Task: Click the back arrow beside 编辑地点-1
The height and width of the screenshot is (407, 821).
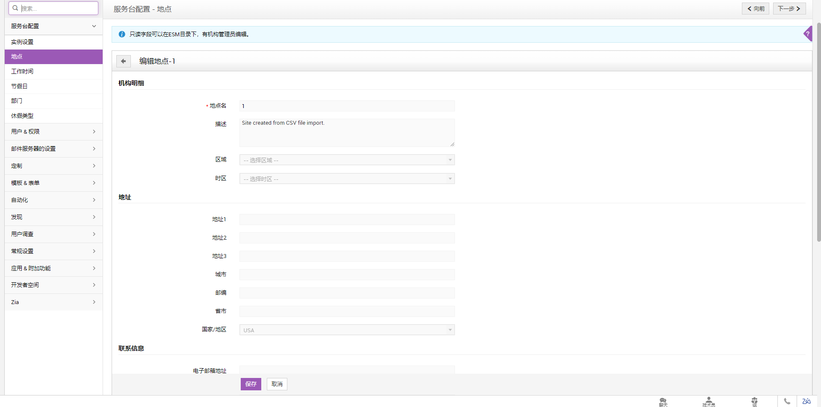Action: click(x=124, y=61)
